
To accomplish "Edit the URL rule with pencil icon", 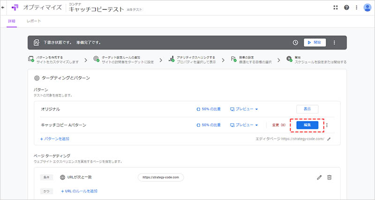I will pos(319,177).
